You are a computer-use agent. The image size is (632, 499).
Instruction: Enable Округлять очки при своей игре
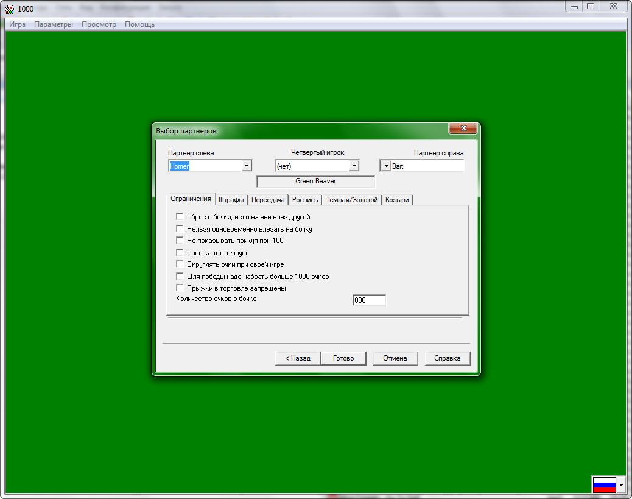coord(180,264)
